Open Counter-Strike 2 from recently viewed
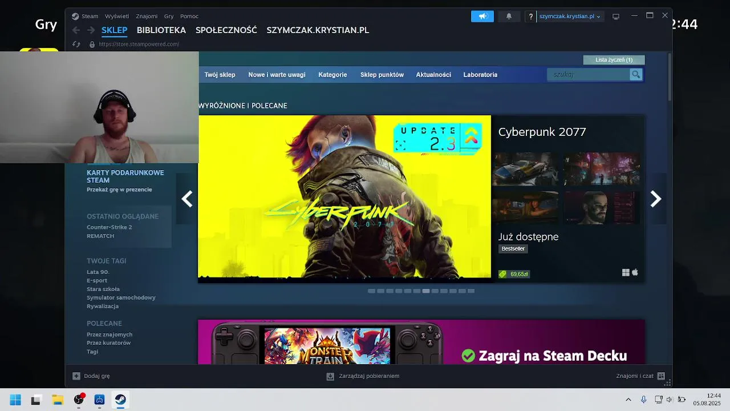 109,227
